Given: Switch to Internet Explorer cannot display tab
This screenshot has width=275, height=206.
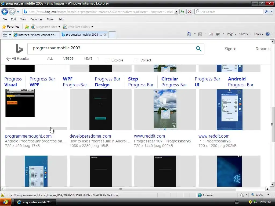Looking at the screenshot, I should click(36, 35).
